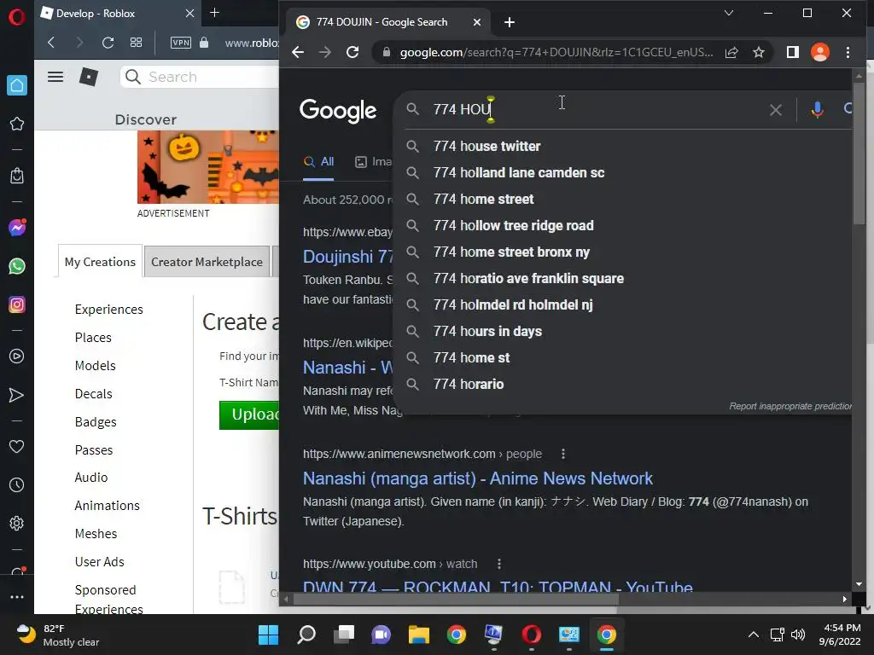The width and height of the screenshot is (874, 655).
Task: Switch to the All results tab
Action: pyautogui.click(x=318, y=162)
